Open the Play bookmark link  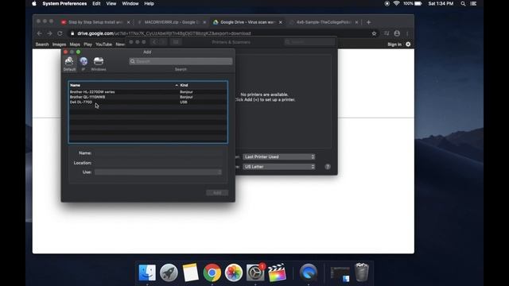(87, 44)
